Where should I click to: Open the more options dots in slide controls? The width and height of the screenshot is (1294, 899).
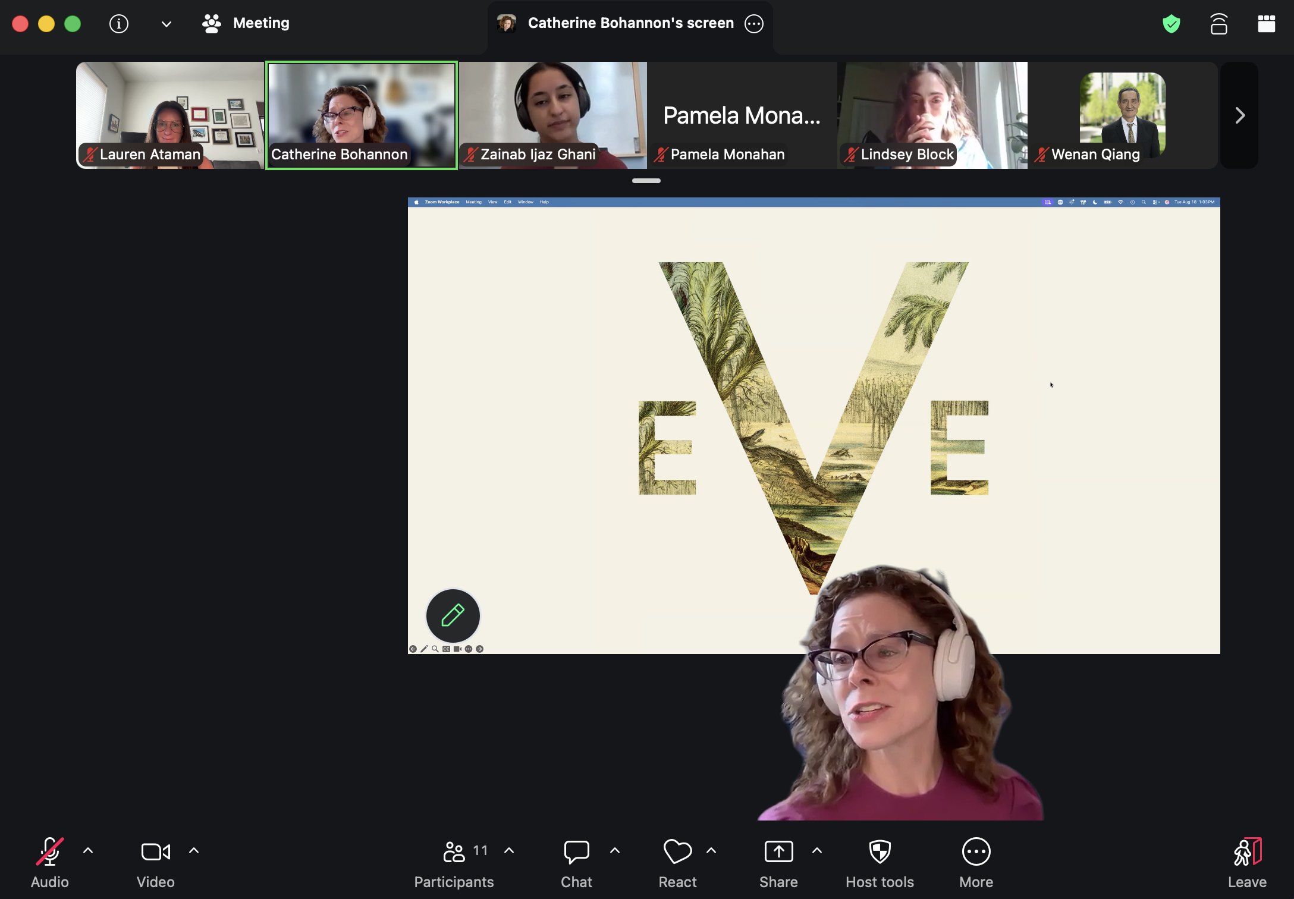coord(469,649)
